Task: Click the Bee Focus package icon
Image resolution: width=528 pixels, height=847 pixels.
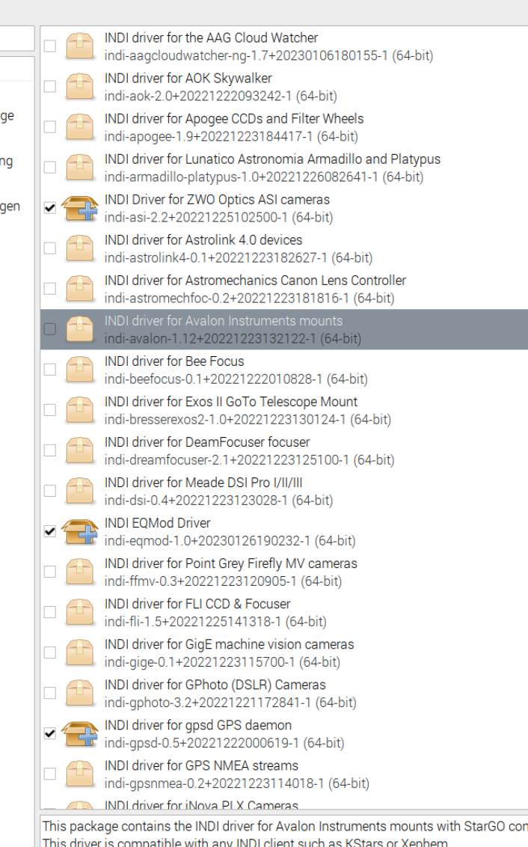Action: (x=80, y=370)
